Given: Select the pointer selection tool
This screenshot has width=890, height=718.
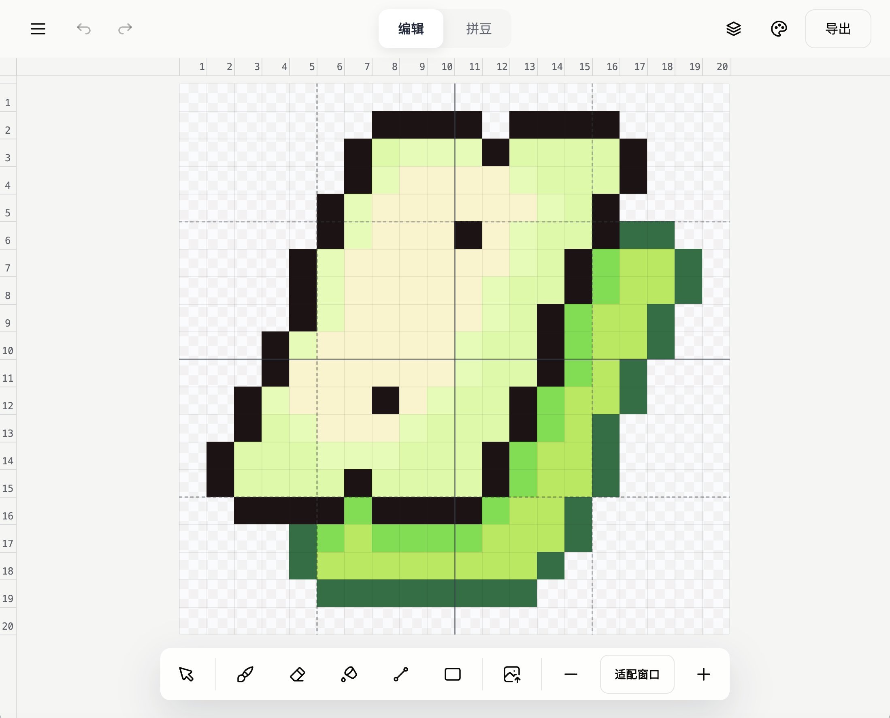Looking at the screenshot, I should tap(186, 674).
